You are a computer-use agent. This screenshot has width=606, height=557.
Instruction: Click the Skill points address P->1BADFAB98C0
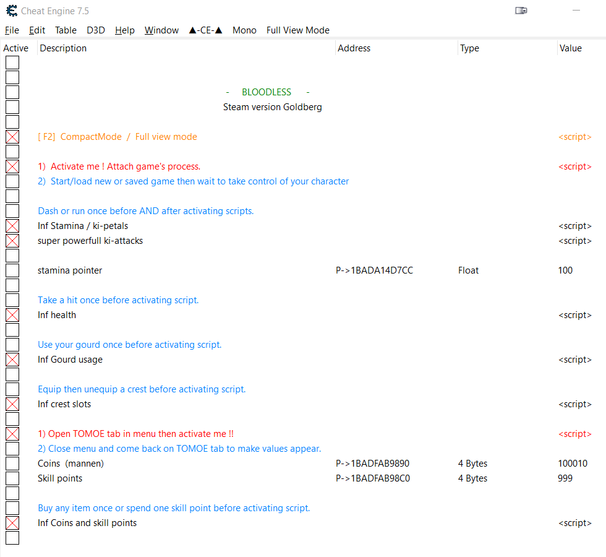372,478
